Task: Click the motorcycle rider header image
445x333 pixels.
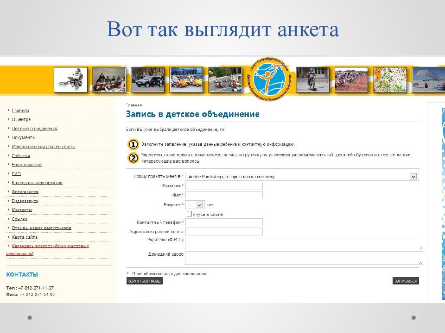Action: [312, 80]
